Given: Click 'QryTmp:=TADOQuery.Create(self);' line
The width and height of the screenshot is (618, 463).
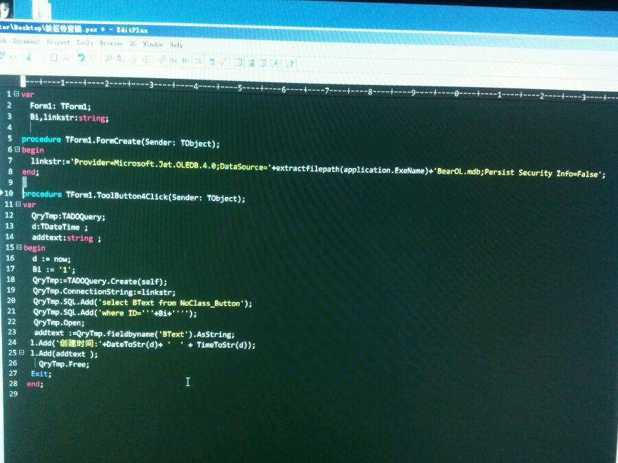Looking at the screenshot, I should [100, 281].
